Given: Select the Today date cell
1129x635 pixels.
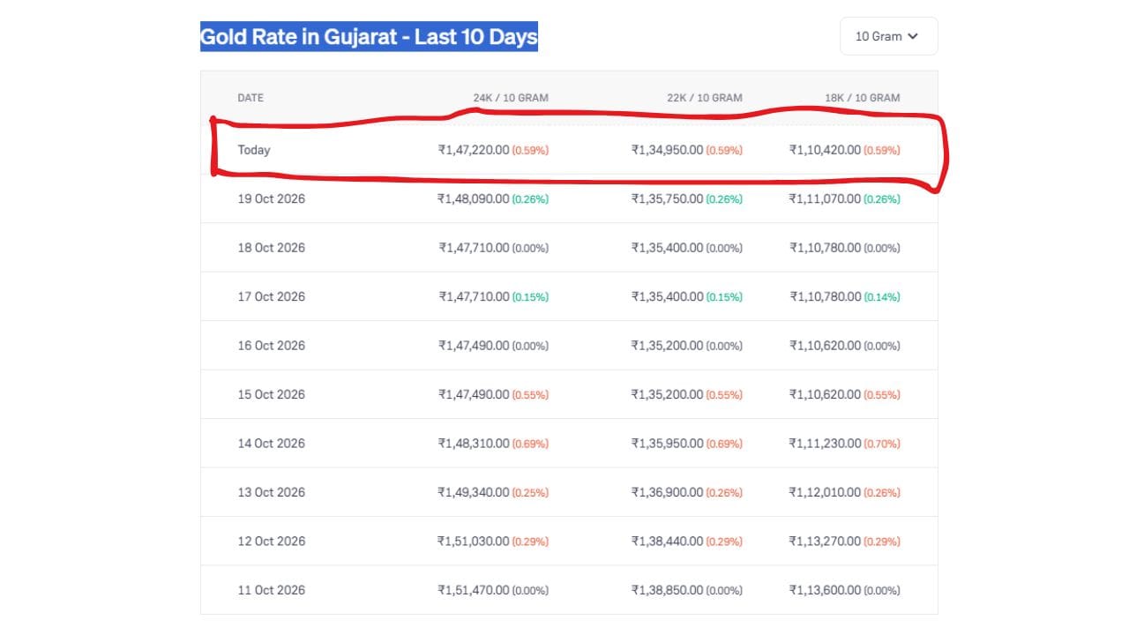Looking at the screenshot, I should pyautogui.click(x=254, y=150).
